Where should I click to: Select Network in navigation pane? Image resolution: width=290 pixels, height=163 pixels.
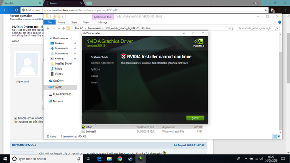(58, 101)
